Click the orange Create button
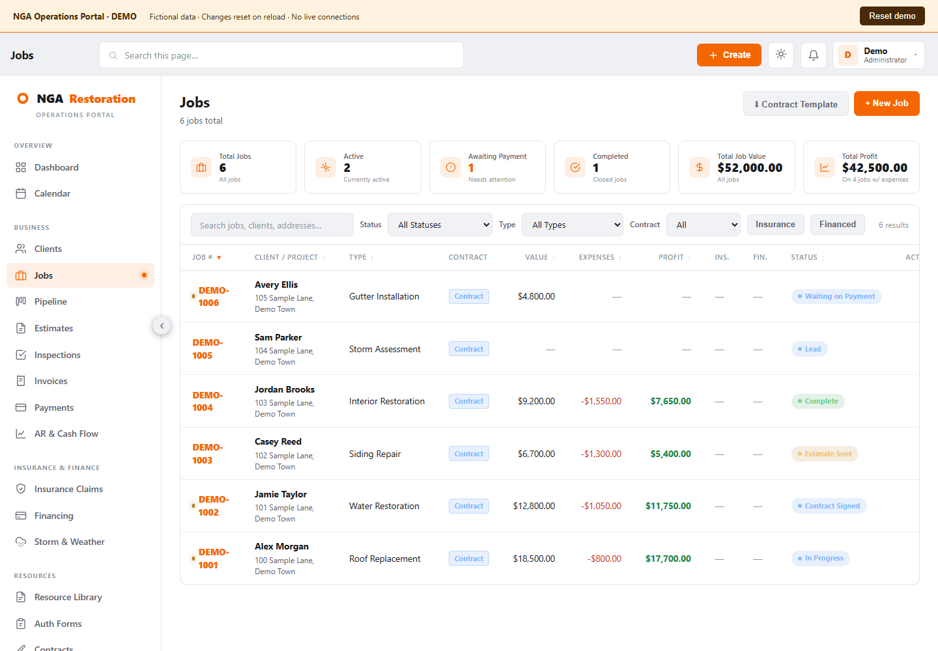The width and height of the screenshot is (938, 651). [x=729, y=55]
